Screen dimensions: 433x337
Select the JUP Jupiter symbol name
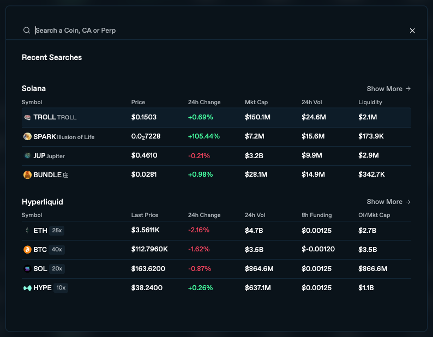(x=49, y=156)
